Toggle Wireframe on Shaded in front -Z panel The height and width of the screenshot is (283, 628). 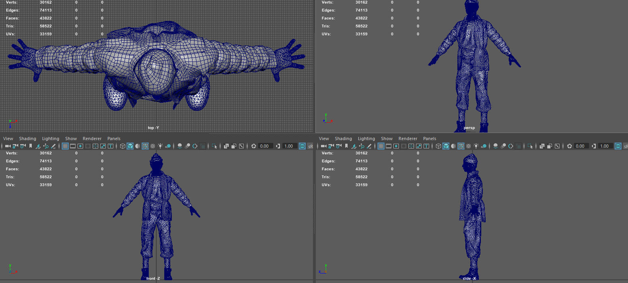pos(145,146)
